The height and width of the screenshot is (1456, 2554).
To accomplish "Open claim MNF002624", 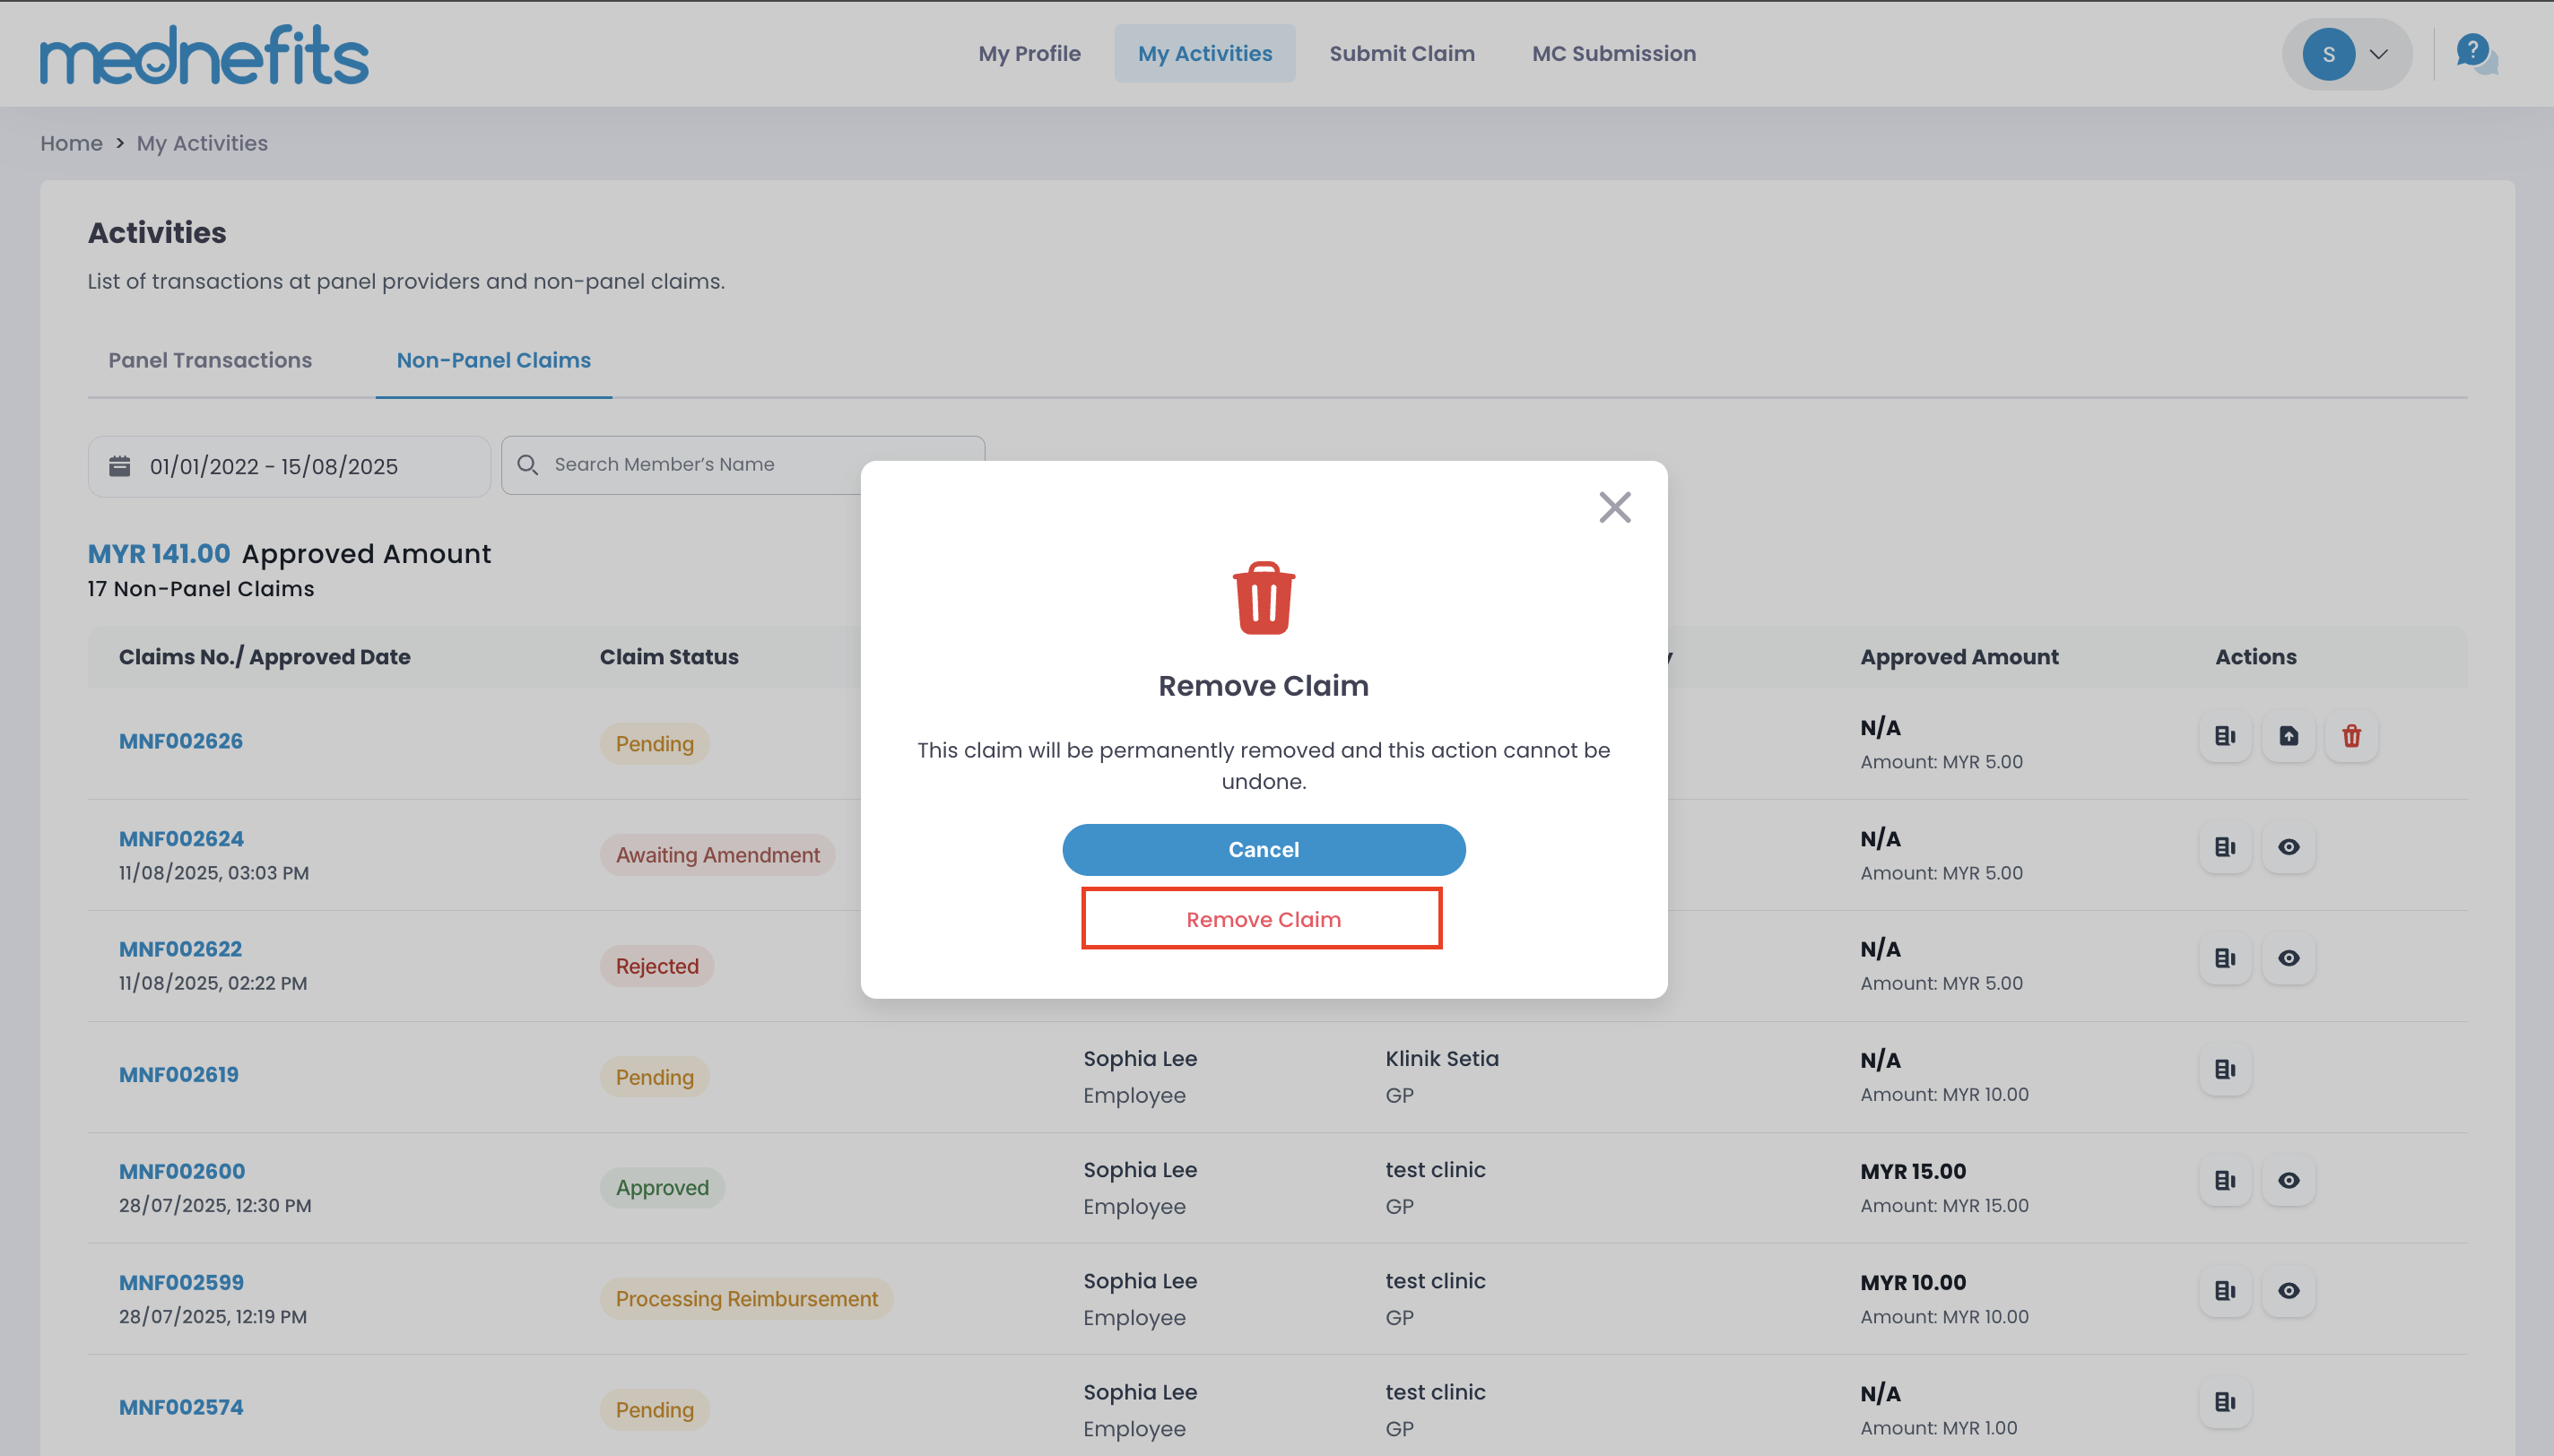I will coord(181,838).
